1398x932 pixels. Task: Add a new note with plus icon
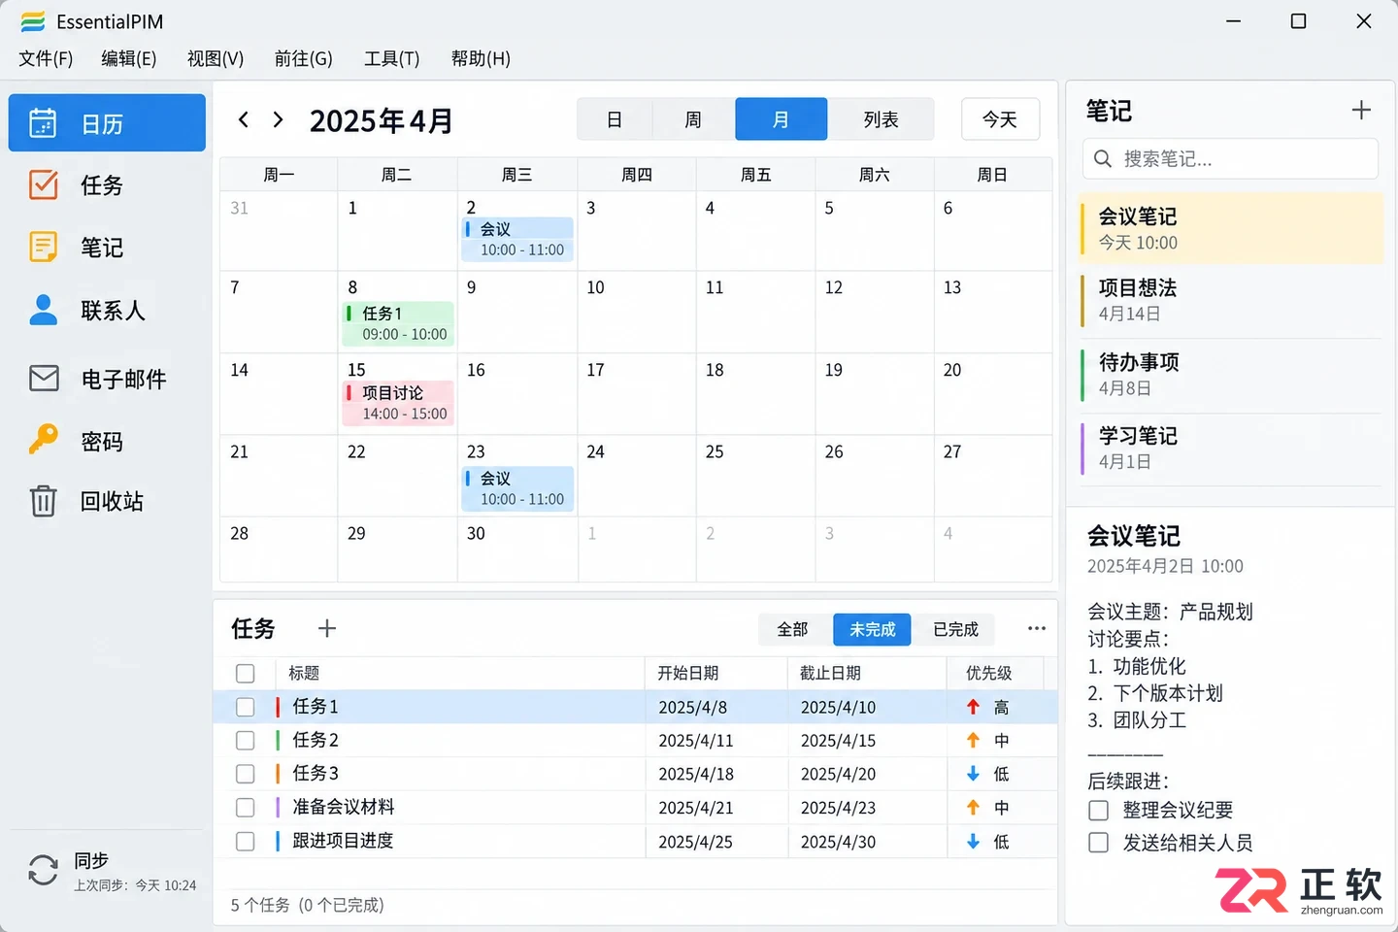pyautogui.click(x=1361, y=110)
